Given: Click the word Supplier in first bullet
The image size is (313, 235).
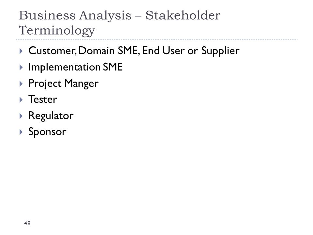Looking at the screenshot, I should [220, 51].
